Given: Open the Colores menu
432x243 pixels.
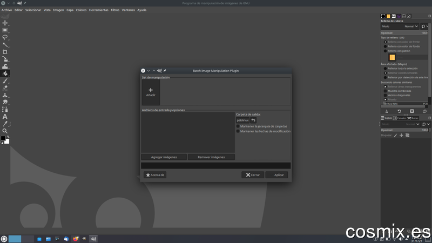Looking at the screenshot, I should point(81,10).
